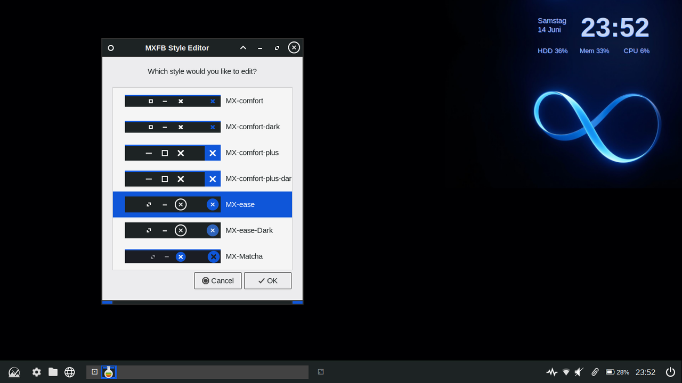Click the HDD 36% desktop readout
This screenshot has height=383, width=682.
tap(553, 51)
